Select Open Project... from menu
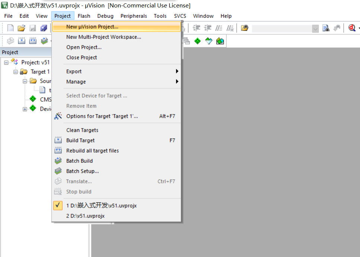Viewport: 360px width, 257px height. 117,47
